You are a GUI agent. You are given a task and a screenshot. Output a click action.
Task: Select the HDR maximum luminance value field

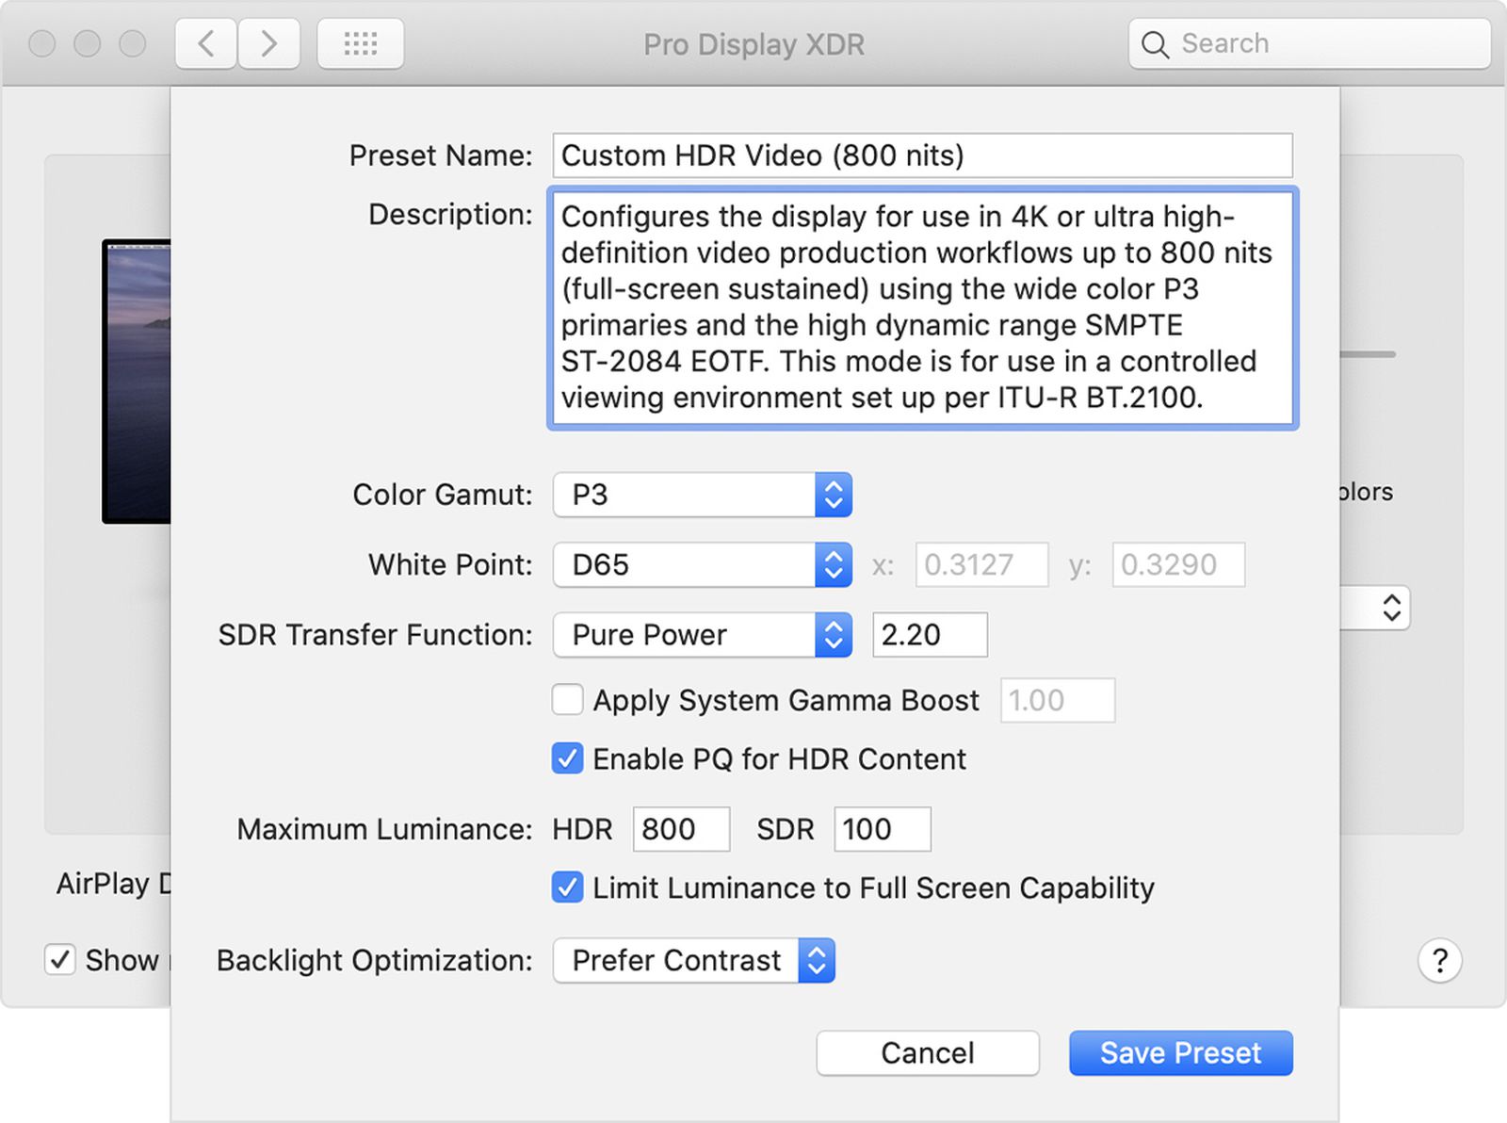click(680, 829)
